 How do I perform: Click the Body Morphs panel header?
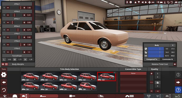click(18, 64)
